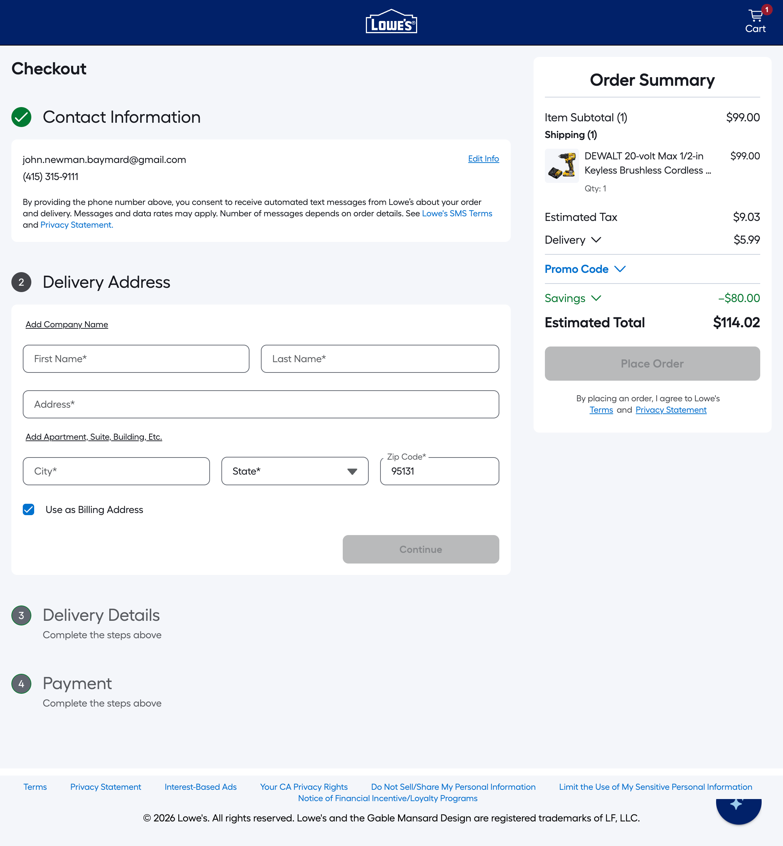Viewport: 783px width, 846px height.
Task: Click Add Company Name
Action: click(67, 324)
